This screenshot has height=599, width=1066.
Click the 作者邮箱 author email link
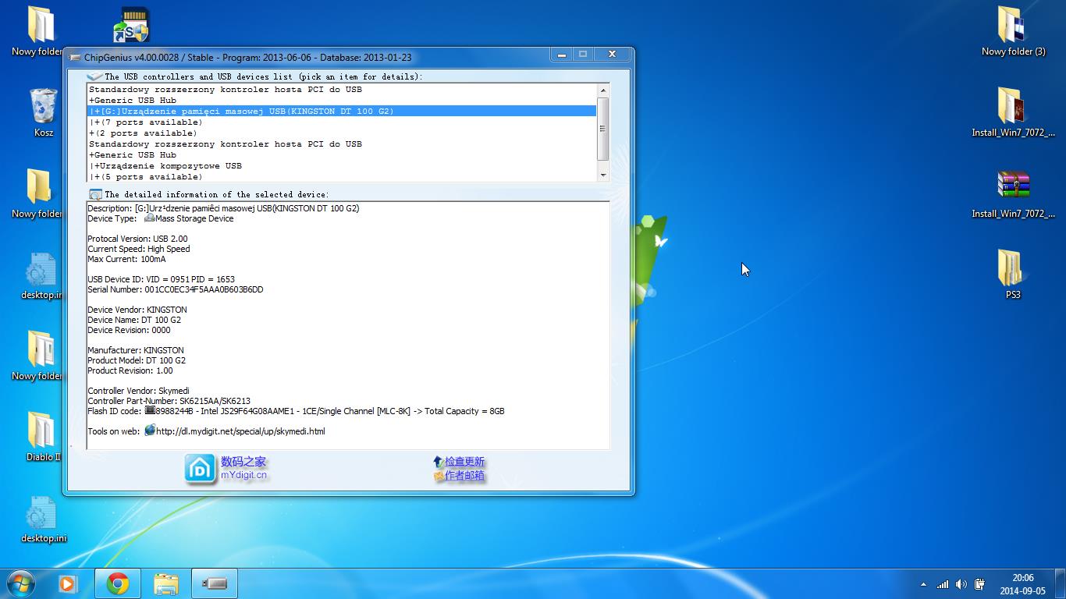(x=464, y=475)
